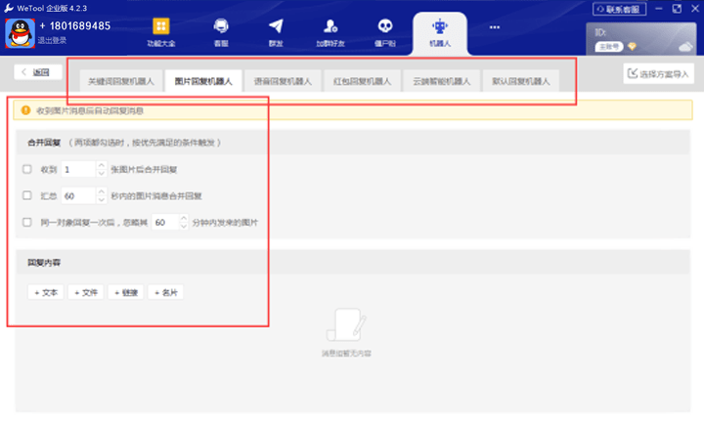Increase the 汇总 seconds stepper
704x423 pixels.
tap(102, 191)
